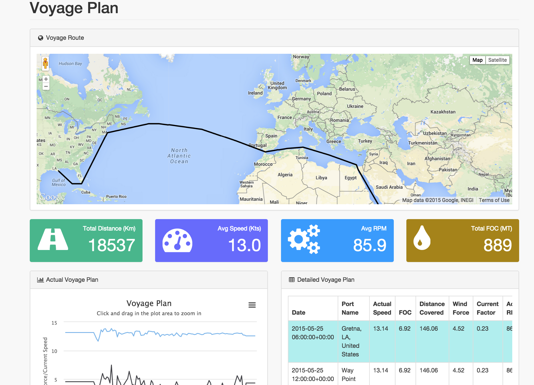Image resolution: width=534 pixels, height=385 pixels.
Task: Select the Map view type button
Action: point(477,60)
